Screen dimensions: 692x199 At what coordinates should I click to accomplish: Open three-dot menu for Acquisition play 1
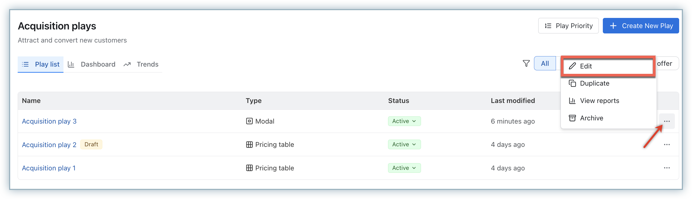(667, 168)
